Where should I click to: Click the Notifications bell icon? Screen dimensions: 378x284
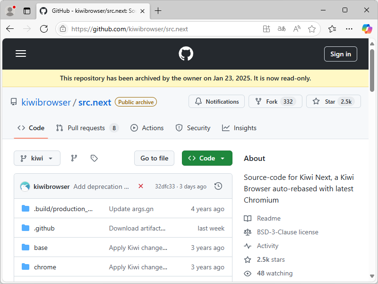point(199,101)
